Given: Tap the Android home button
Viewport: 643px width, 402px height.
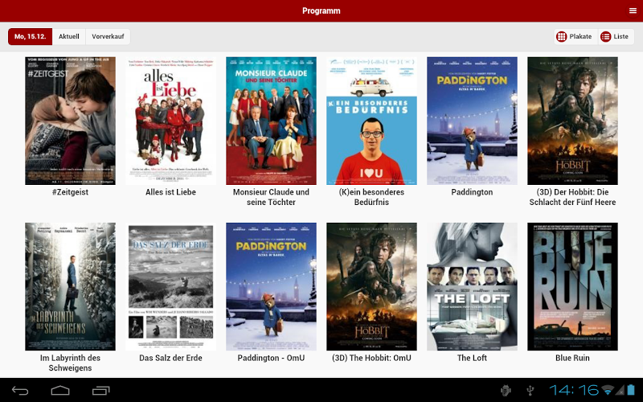Looking at the screenshot, I should point(60,391).
